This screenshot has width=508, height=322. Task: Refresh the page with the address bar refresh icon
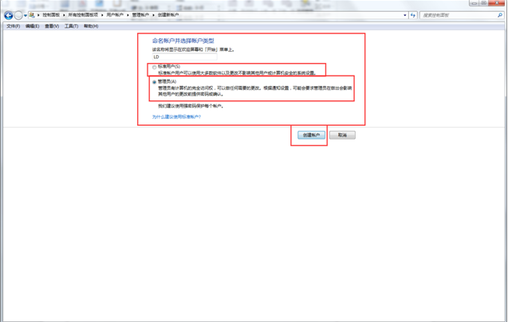pos(413,15)
